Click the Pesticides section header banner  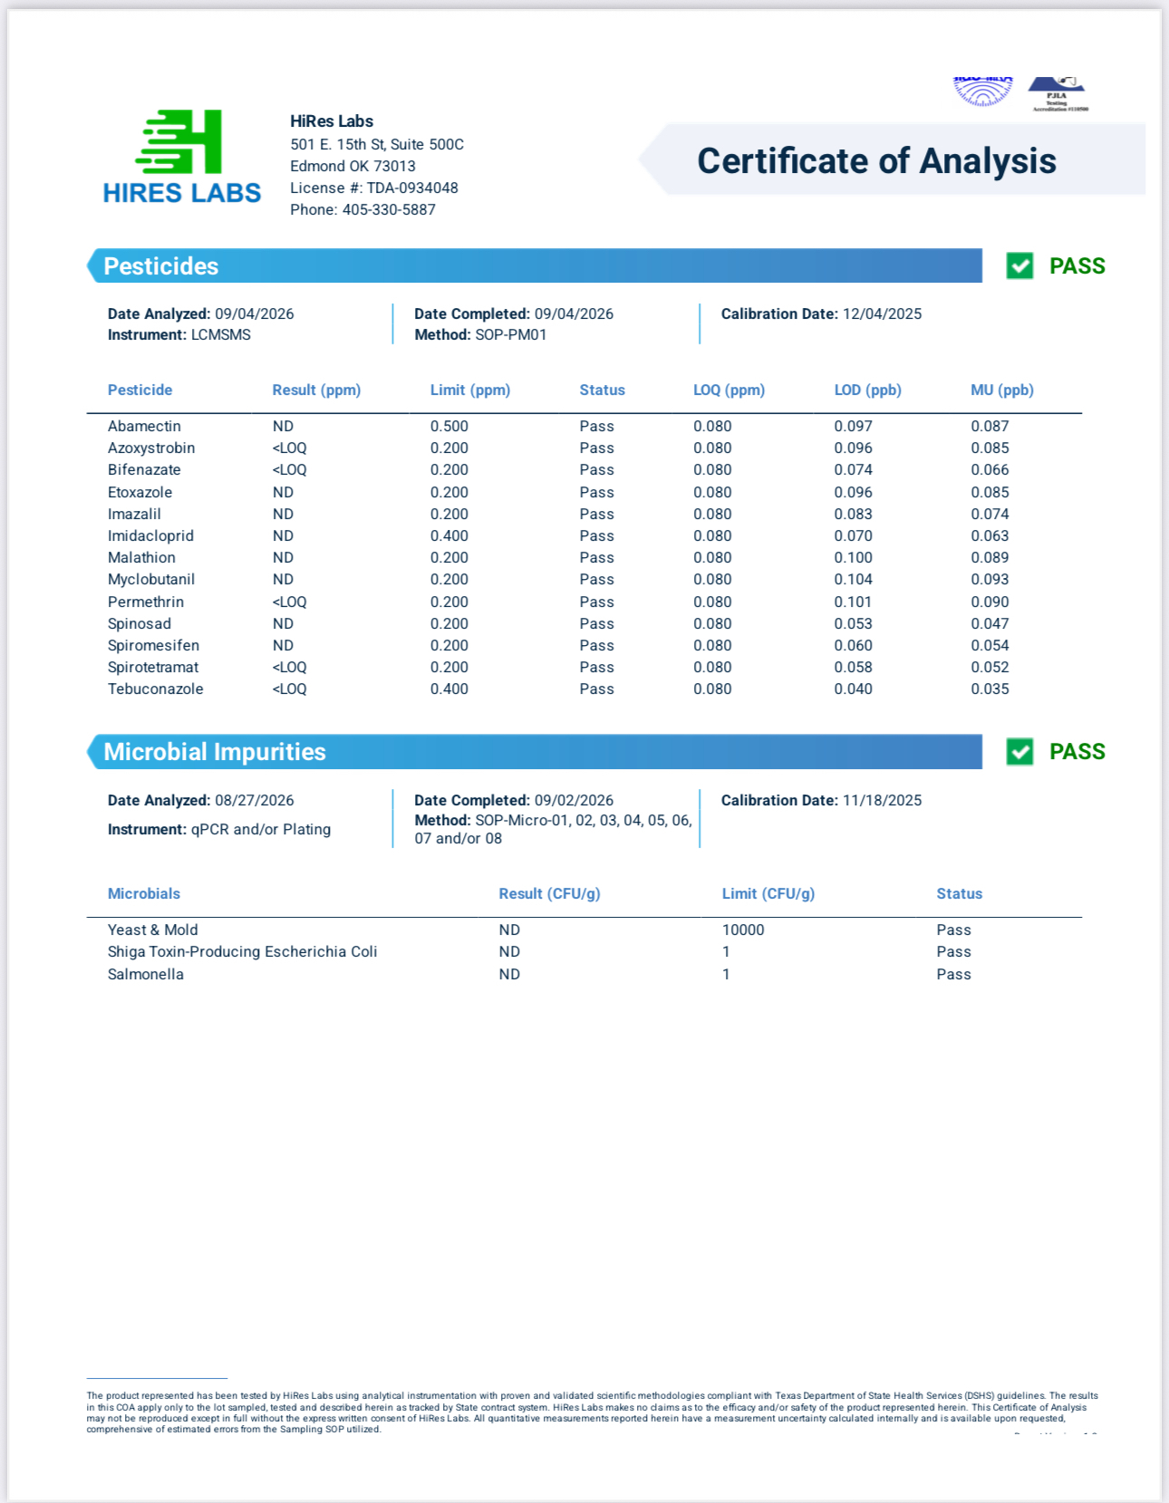tap(535, 266)
